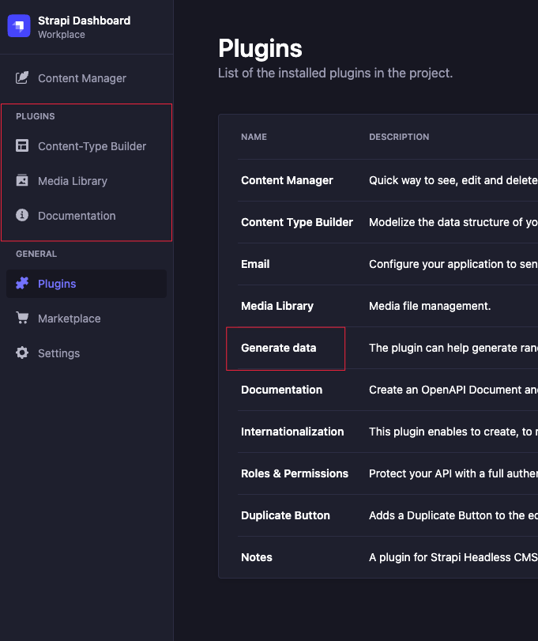Select the Content Manager table row name
This screenshot has width=538, height=641.
pyautogui.click(x=287, y=180)
